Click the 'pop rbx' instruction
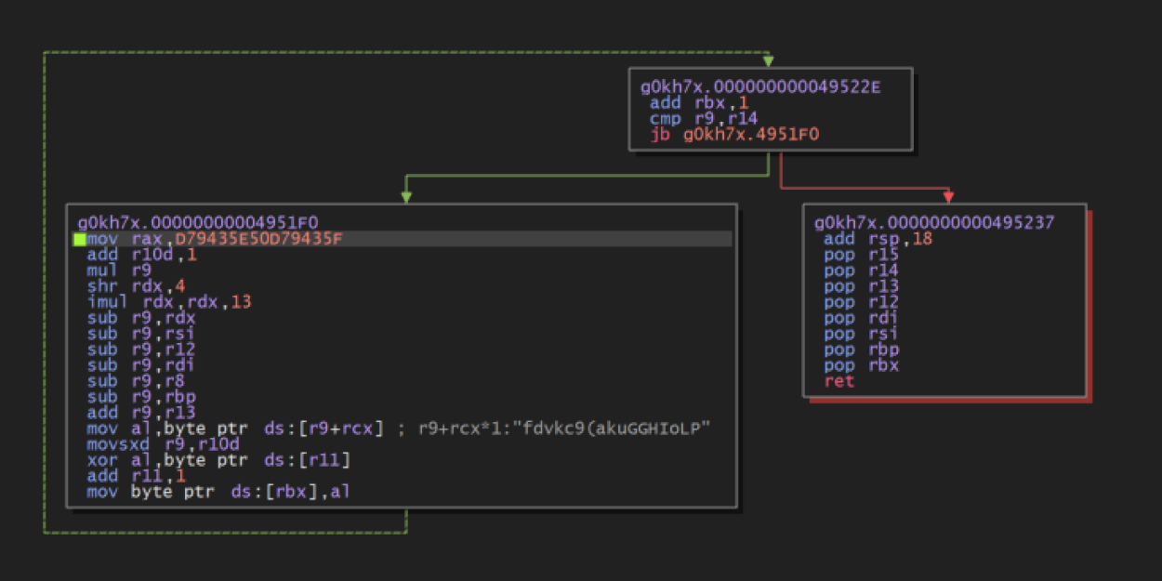The width and height of the screenshot is (1162, 581). pyautogui.click(x=860, y=365)
